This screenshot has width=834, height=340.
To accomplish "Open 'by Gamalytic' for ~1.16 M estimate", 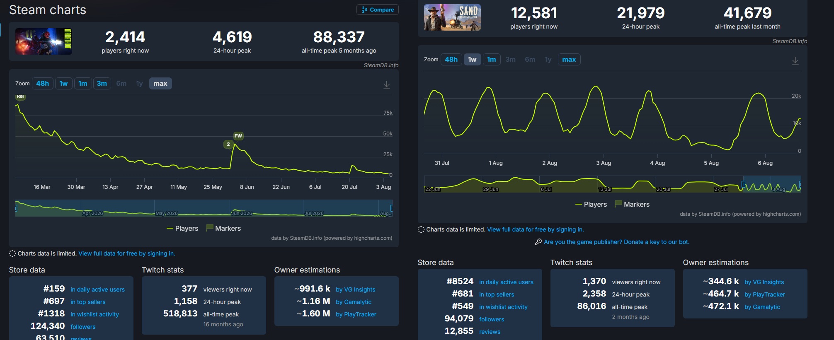I will click(354, 302).
